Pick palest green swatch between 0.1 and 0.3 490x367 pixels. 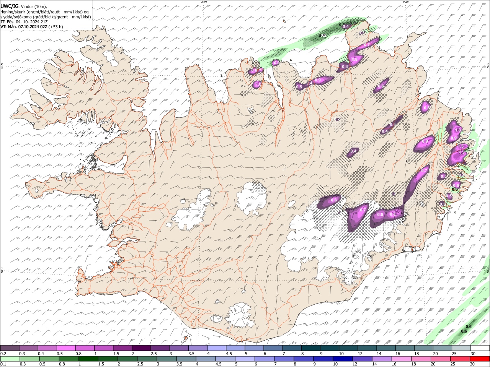click(10, 359)
